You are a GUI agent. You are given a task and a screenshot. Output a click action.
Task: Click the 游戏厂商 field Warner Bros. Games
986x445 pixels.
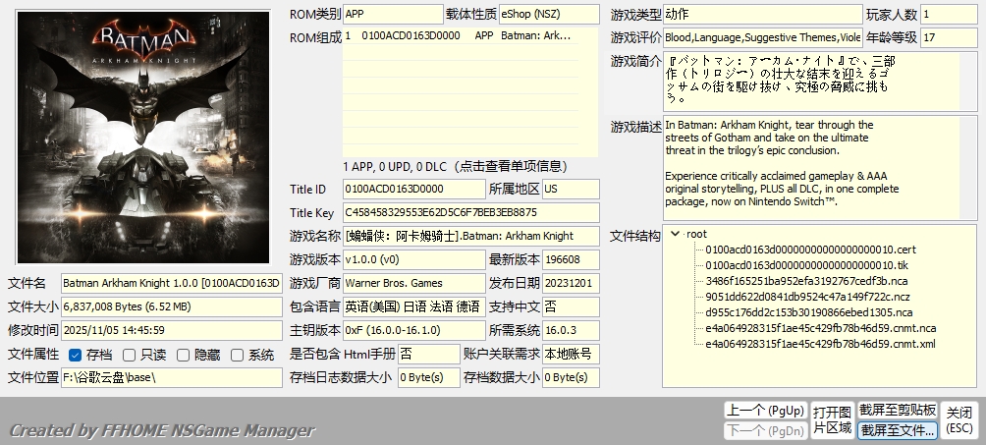(x=413, y=283)
